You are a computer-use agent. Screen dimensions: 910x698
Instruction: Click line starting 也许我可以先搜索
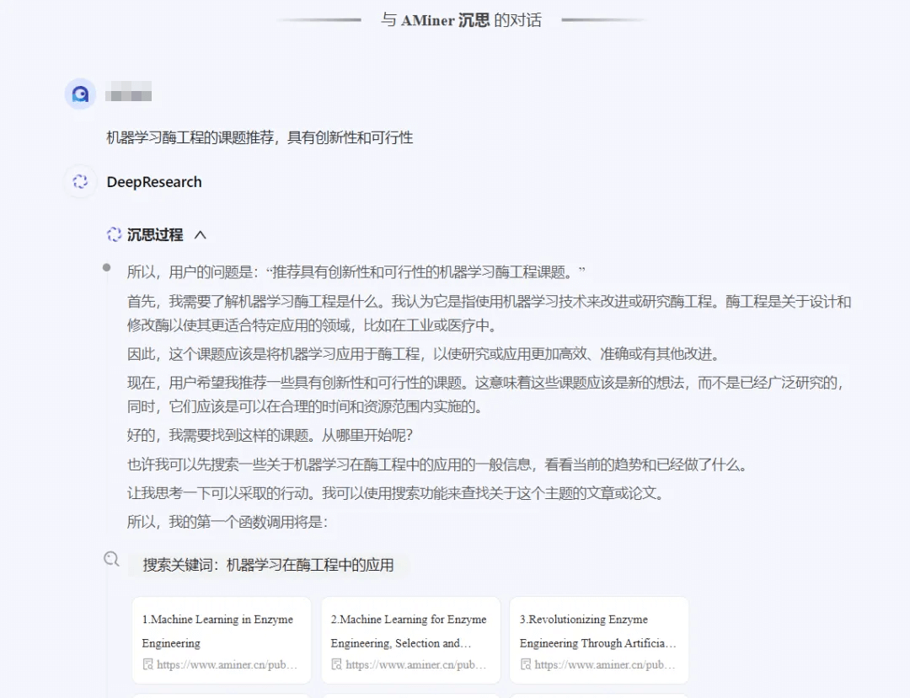(x=438, y=464)
